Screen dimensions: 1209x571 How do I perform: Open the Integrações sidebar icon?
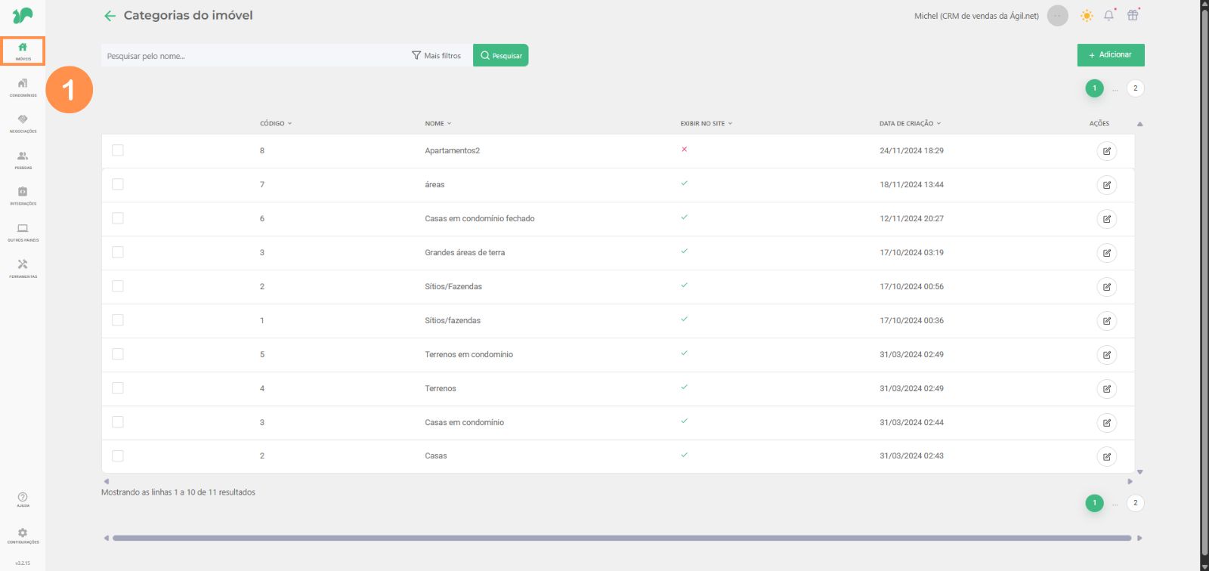coord(23,196)
